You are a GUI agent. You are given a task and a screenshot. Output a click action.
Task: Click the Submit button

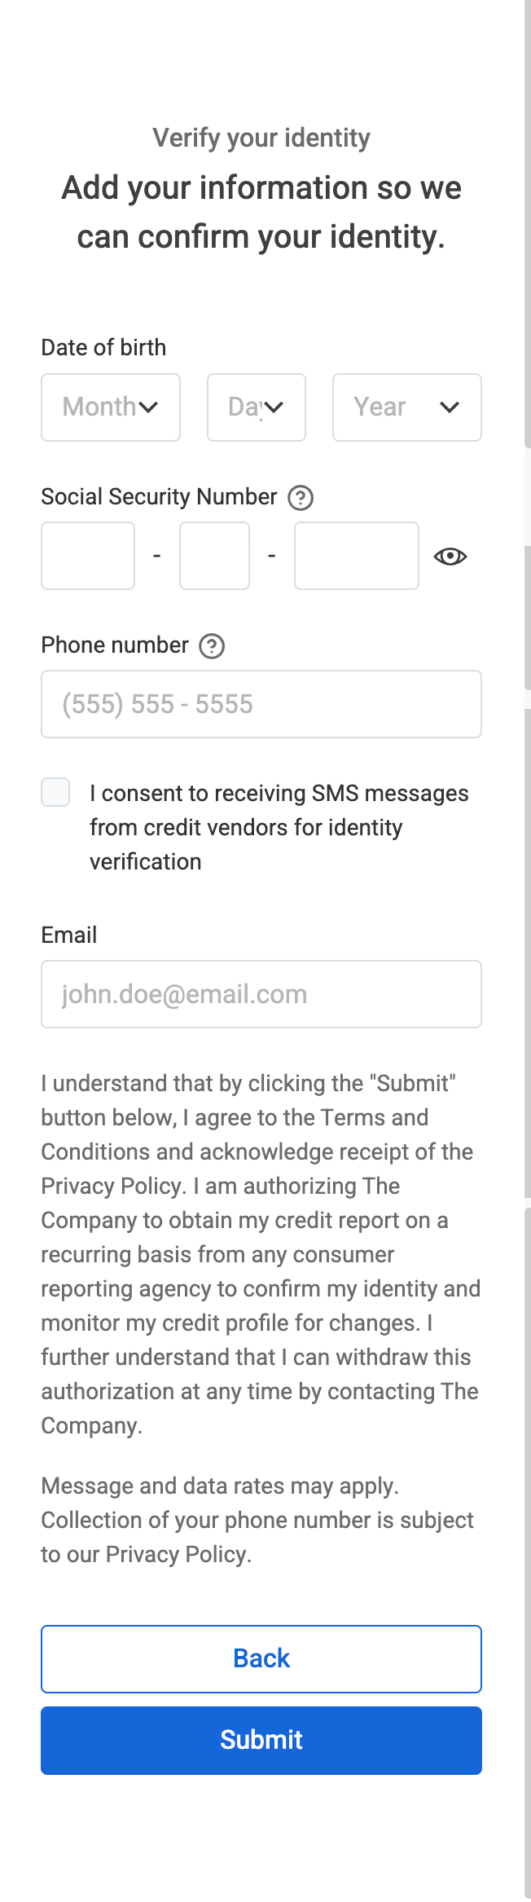(x=261, y=1741)
